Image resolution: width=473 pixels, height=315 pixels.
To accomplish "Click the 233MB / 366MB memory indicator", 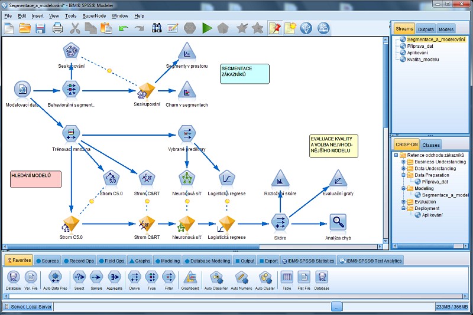I will (x=452, y=307).
